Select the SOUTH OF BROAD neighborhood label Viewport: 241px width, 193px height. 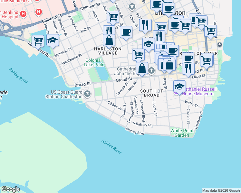151,93
